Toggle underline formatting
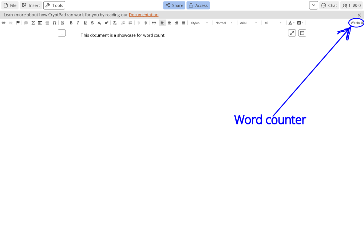Image resolution: width=364 pixels, height=228 pixels. (85, 23)
